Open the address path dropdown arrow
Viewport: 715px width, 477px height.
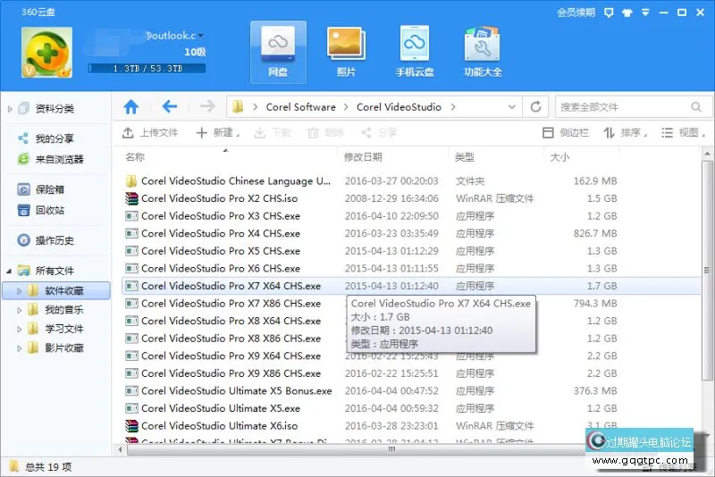click(x=511, y=107)
